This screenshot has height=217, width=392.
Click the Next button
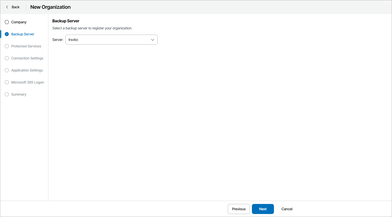pyautogui.click(x=263, y=209)
